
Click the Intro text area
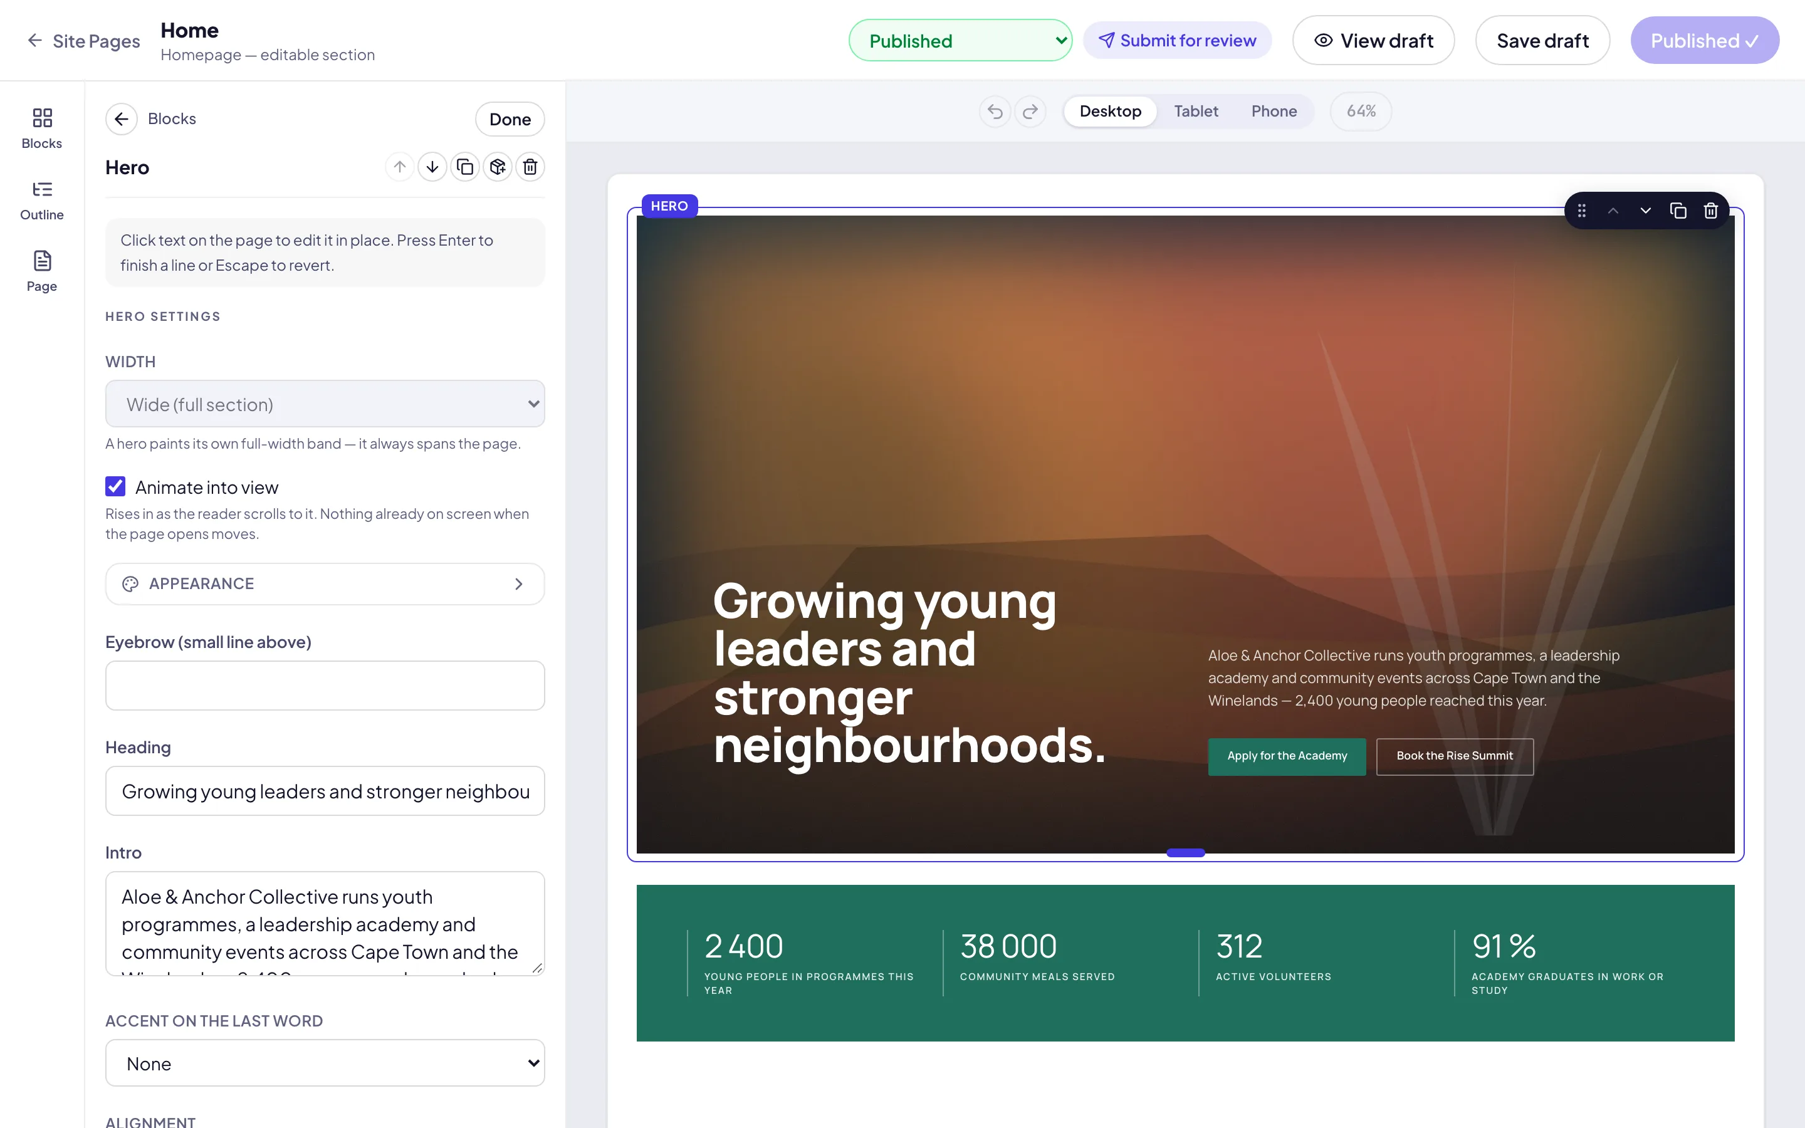(325, 924)
